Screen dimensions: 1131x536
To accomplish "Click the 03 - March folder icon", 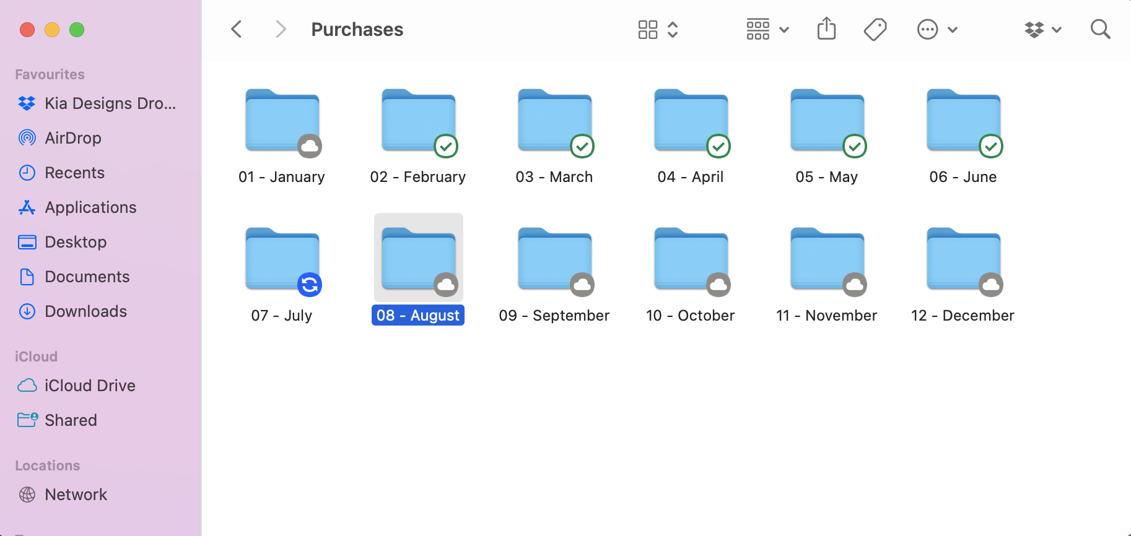I will click(x=555, y=121).
